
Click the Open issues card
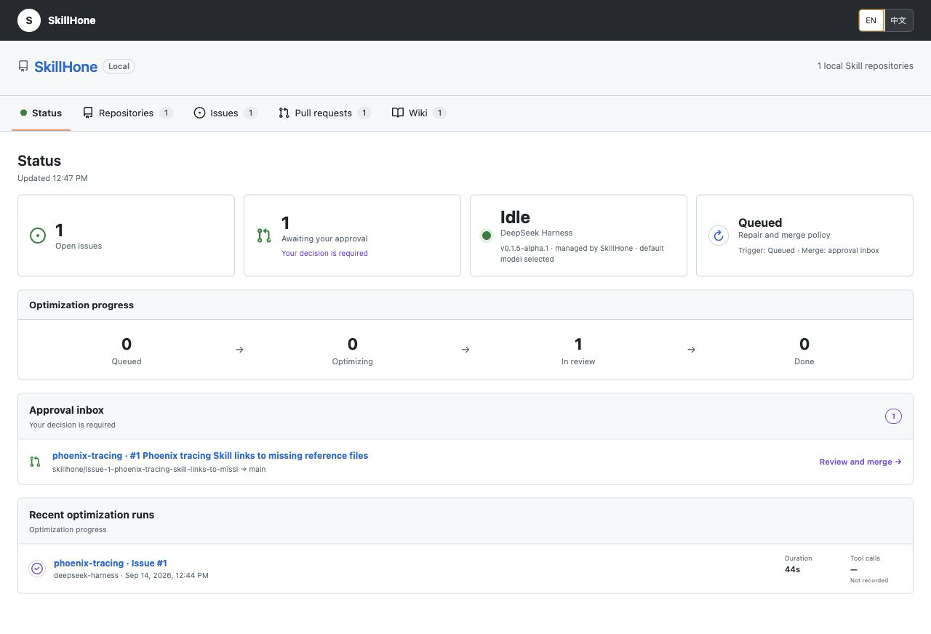coord(126,236)
